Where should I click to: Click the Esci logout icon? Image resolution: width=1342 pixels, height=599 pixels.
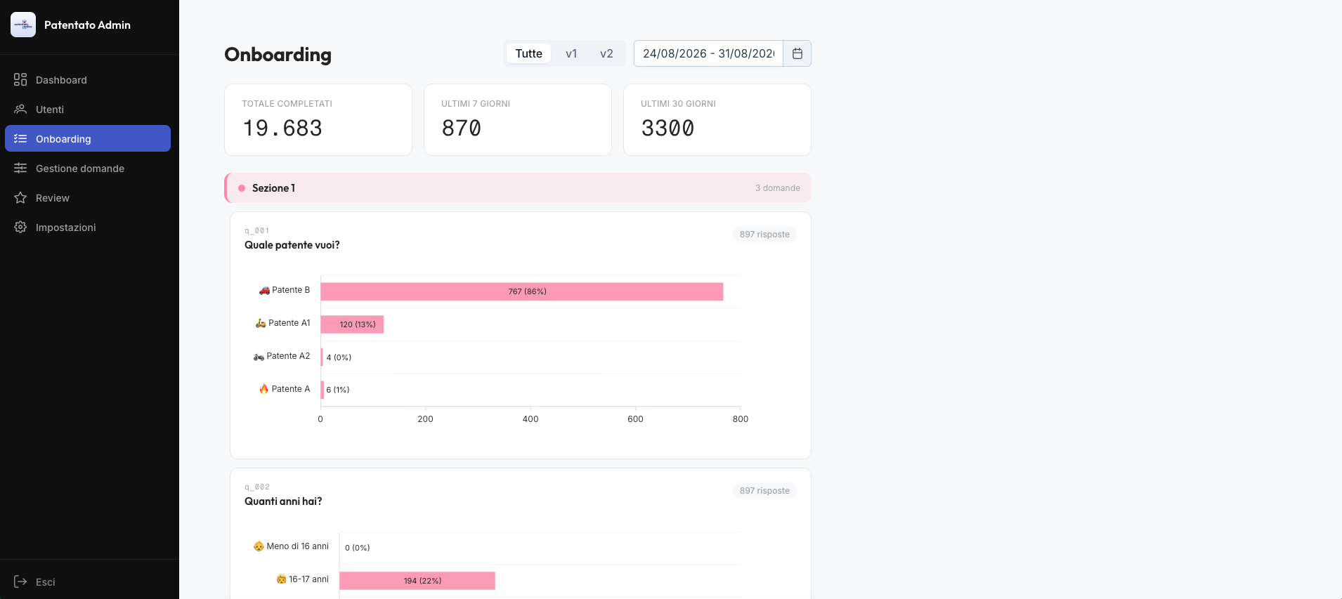pos(20,581)
